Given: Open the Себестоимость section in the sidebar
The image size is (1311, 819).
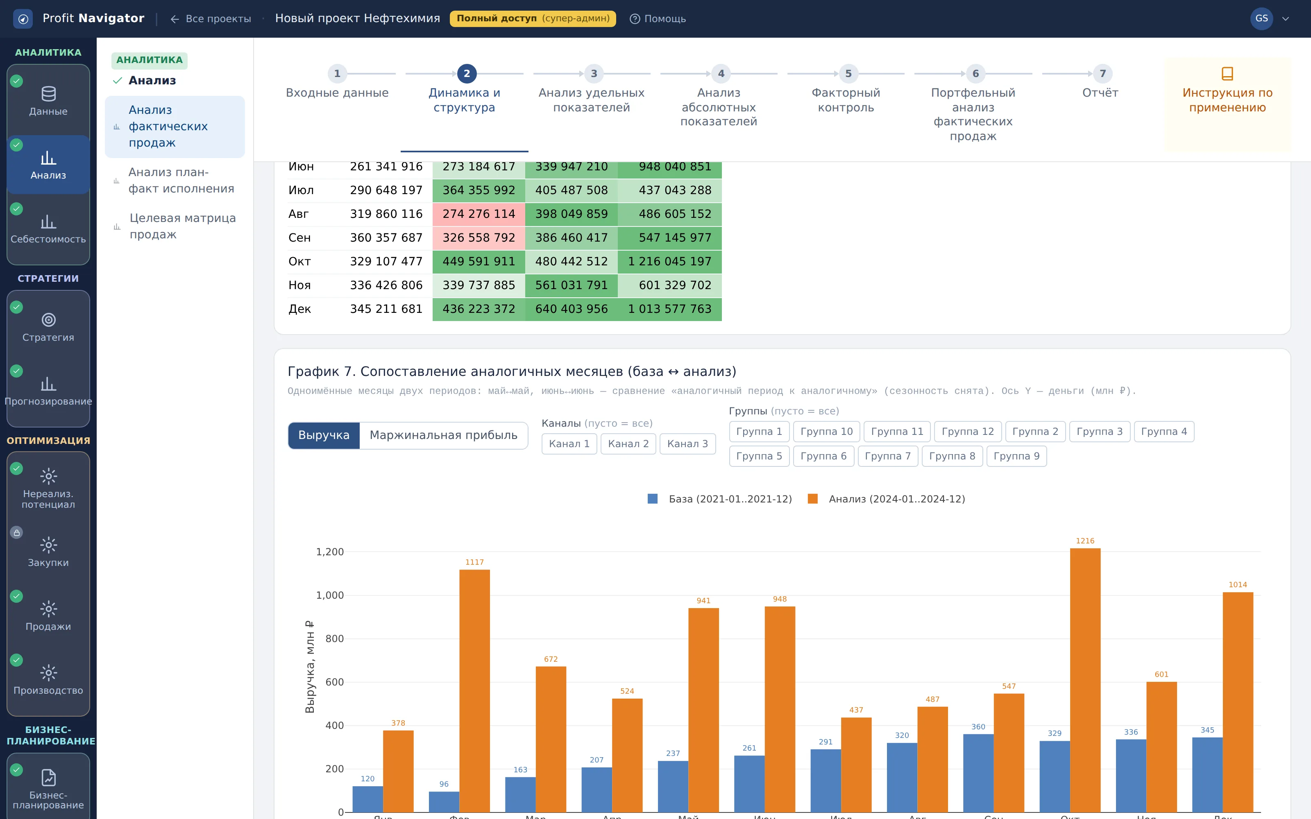Looking at the screenshot, I should [x=48, y=229].
